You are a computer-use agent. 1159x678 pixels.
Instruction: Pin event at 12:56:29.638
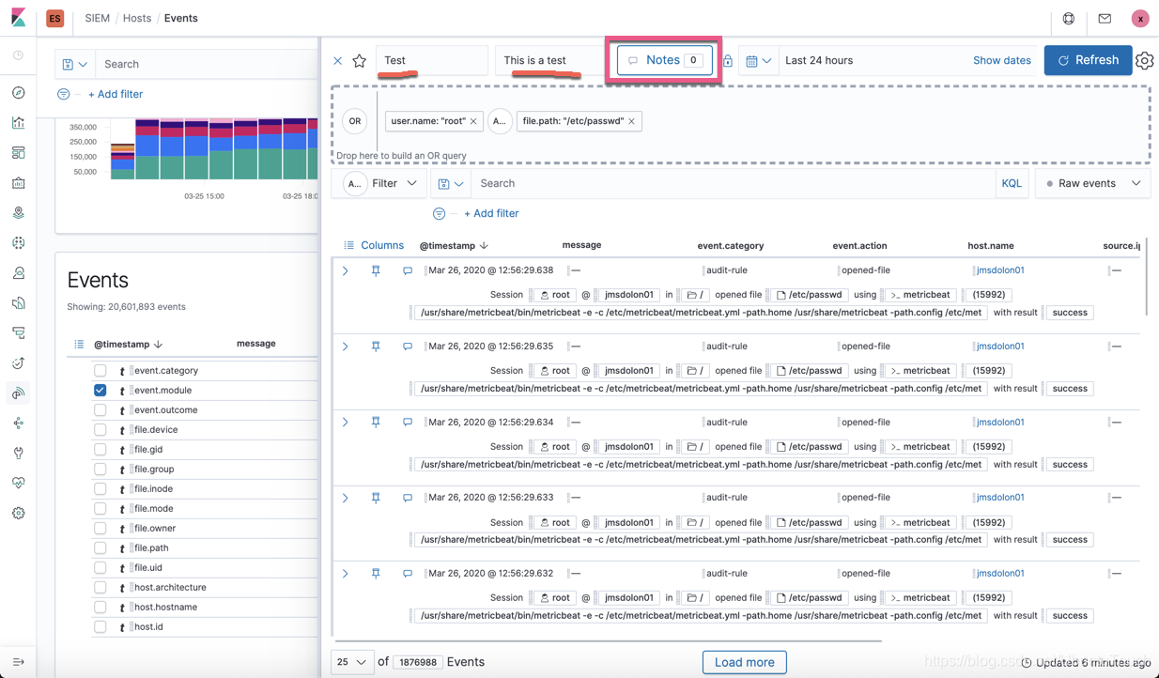(376, 270)
